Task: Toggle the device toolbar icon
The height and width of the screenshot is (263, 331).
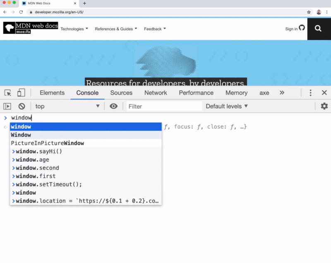Action: [x=21, y=93]
